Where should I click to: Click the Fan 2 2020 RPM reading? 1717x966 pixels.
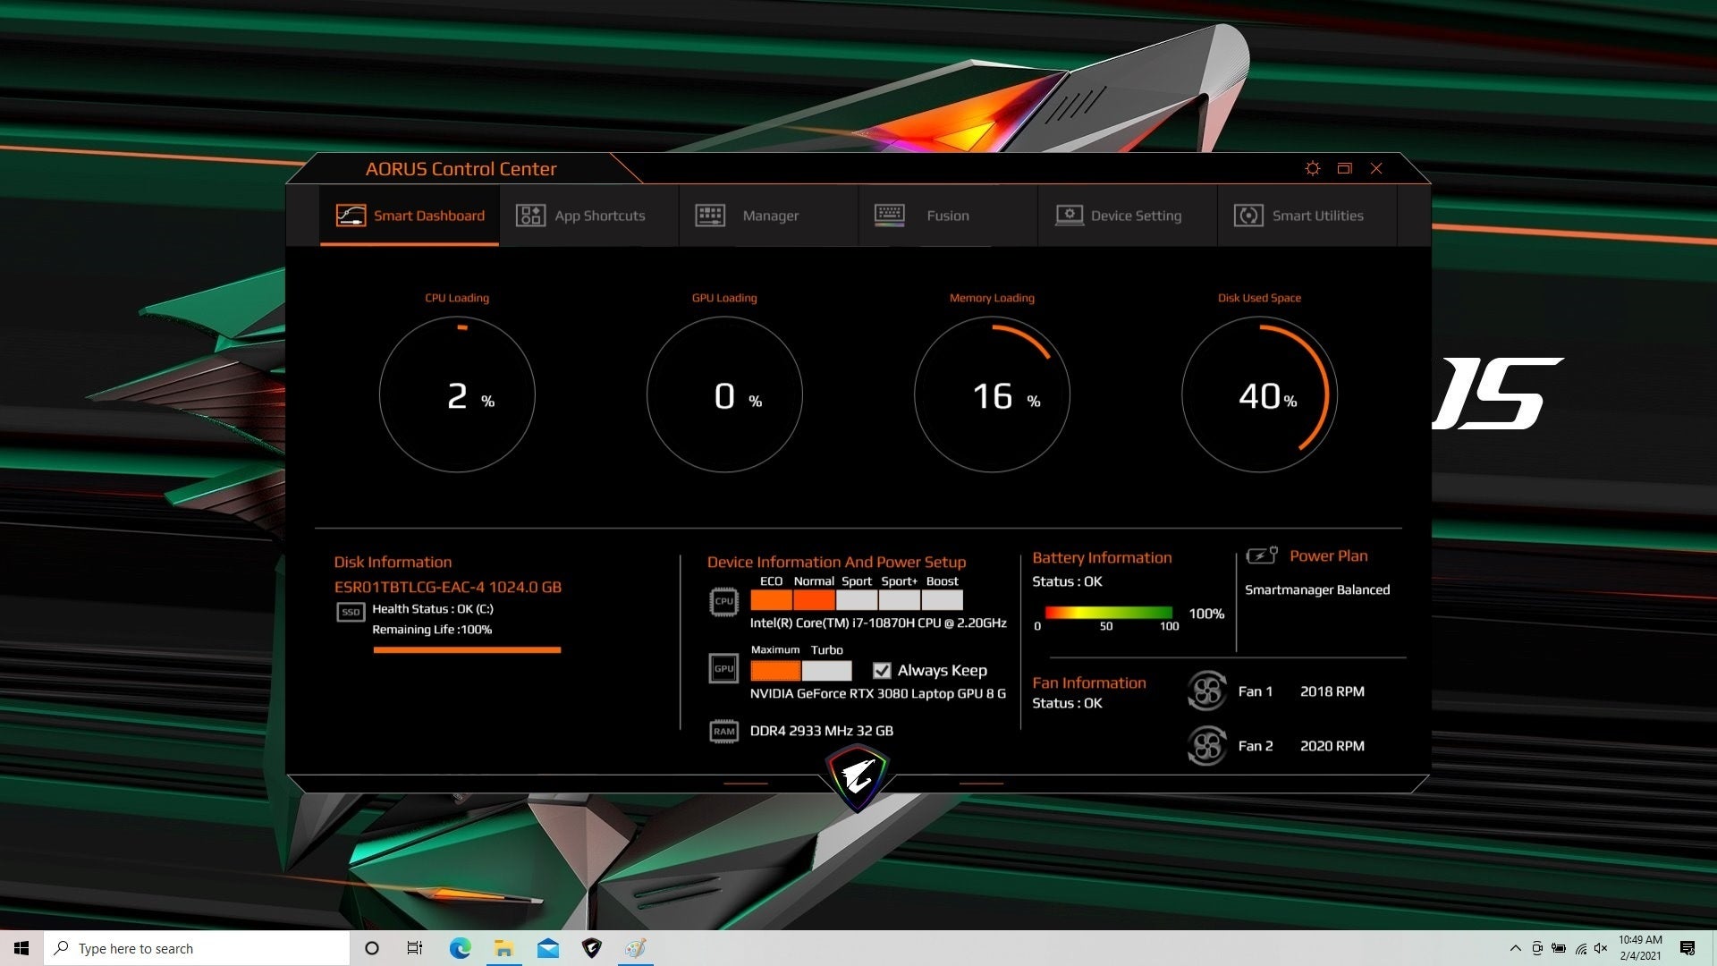(x=1332, y=746)
